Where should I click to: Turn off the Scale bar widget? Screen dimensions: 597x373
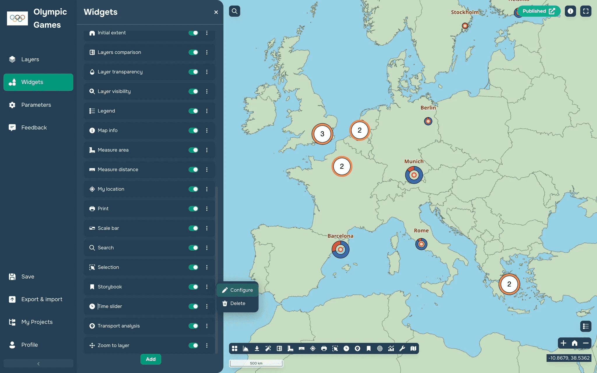pos(193,228)
